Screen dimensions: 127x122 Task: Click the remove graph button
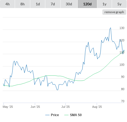pyautogui.click(x=114, y=12)
